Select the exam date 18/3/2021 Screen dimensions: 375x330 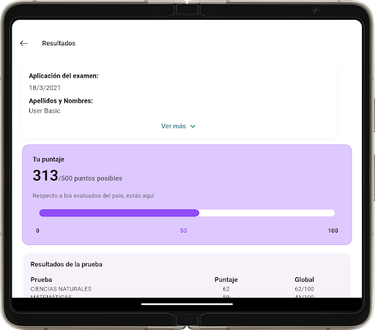[x=45, y=88]
